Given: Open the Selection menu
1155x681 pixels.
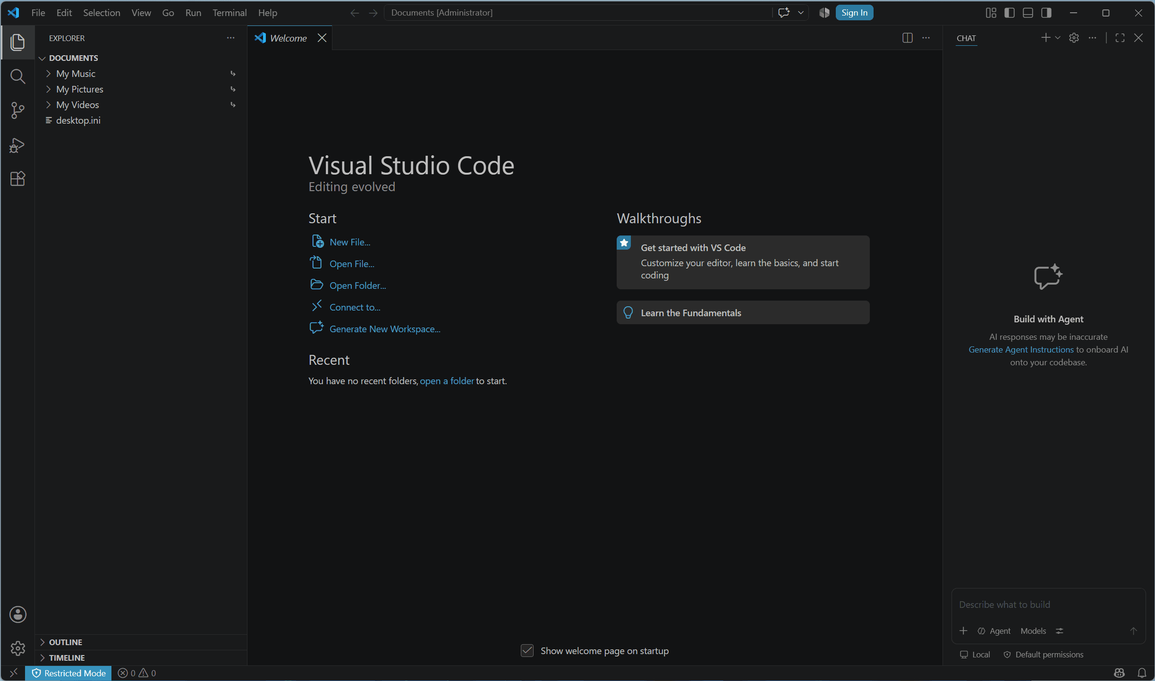Looking at the screenshot, I should [x=102, y=13].
